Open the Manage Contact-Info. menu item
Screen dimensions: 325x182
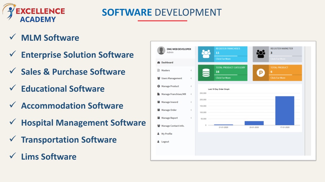click(173, 126)
